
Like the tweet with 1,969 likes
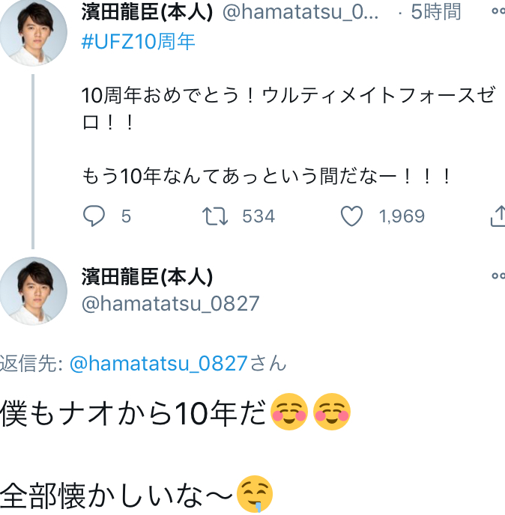pos(351,216)
